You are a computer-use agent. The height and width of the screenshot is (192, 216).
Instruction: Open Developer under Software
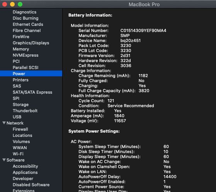click(x=23, y=179)
